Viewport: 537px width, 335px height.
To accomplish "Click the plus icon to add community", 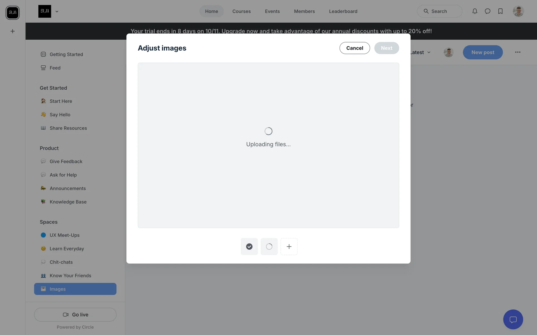I will [13, 31].
